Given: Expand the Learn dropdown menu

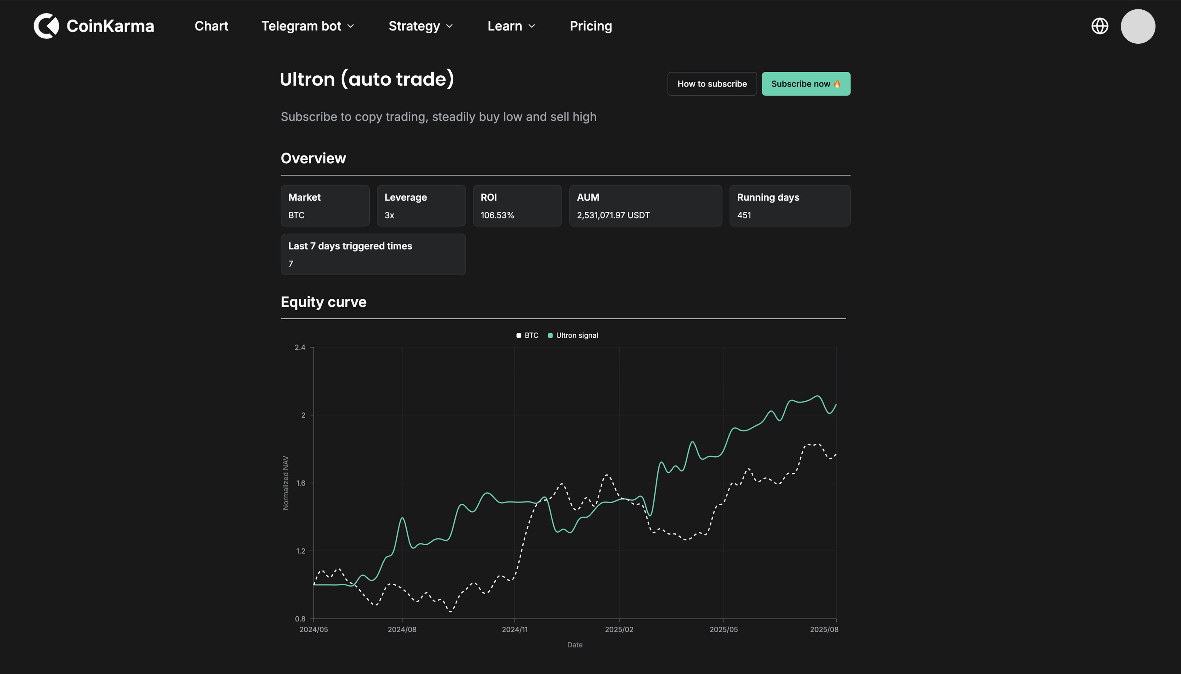Looking at the screenshot, I should (x=511, y=26).
